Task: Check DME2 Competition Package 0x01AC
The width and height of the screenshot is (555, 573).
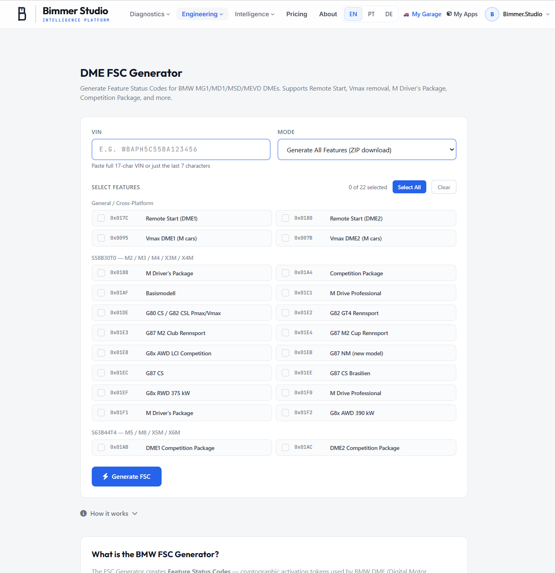Action: [285, 448]
